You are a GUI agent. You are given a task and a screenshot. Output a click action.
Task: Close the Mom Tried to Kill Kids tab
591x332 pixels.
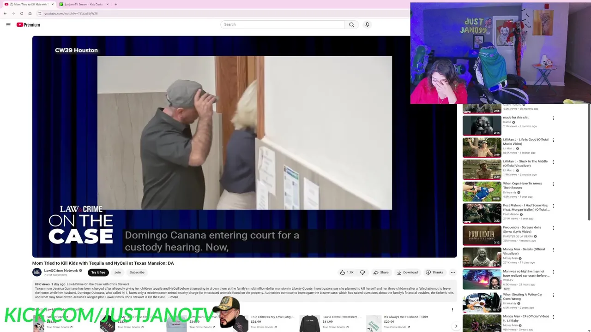click(52, 4)
